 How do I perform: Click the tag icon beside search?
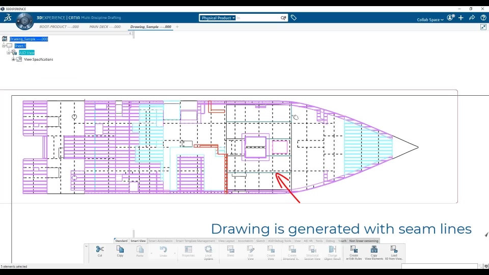293,18
